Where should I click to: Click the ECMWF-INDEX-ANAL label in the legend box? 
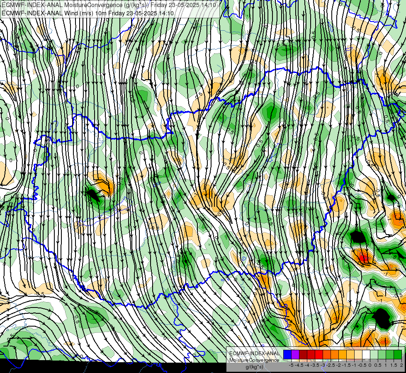tap(254, 354)
